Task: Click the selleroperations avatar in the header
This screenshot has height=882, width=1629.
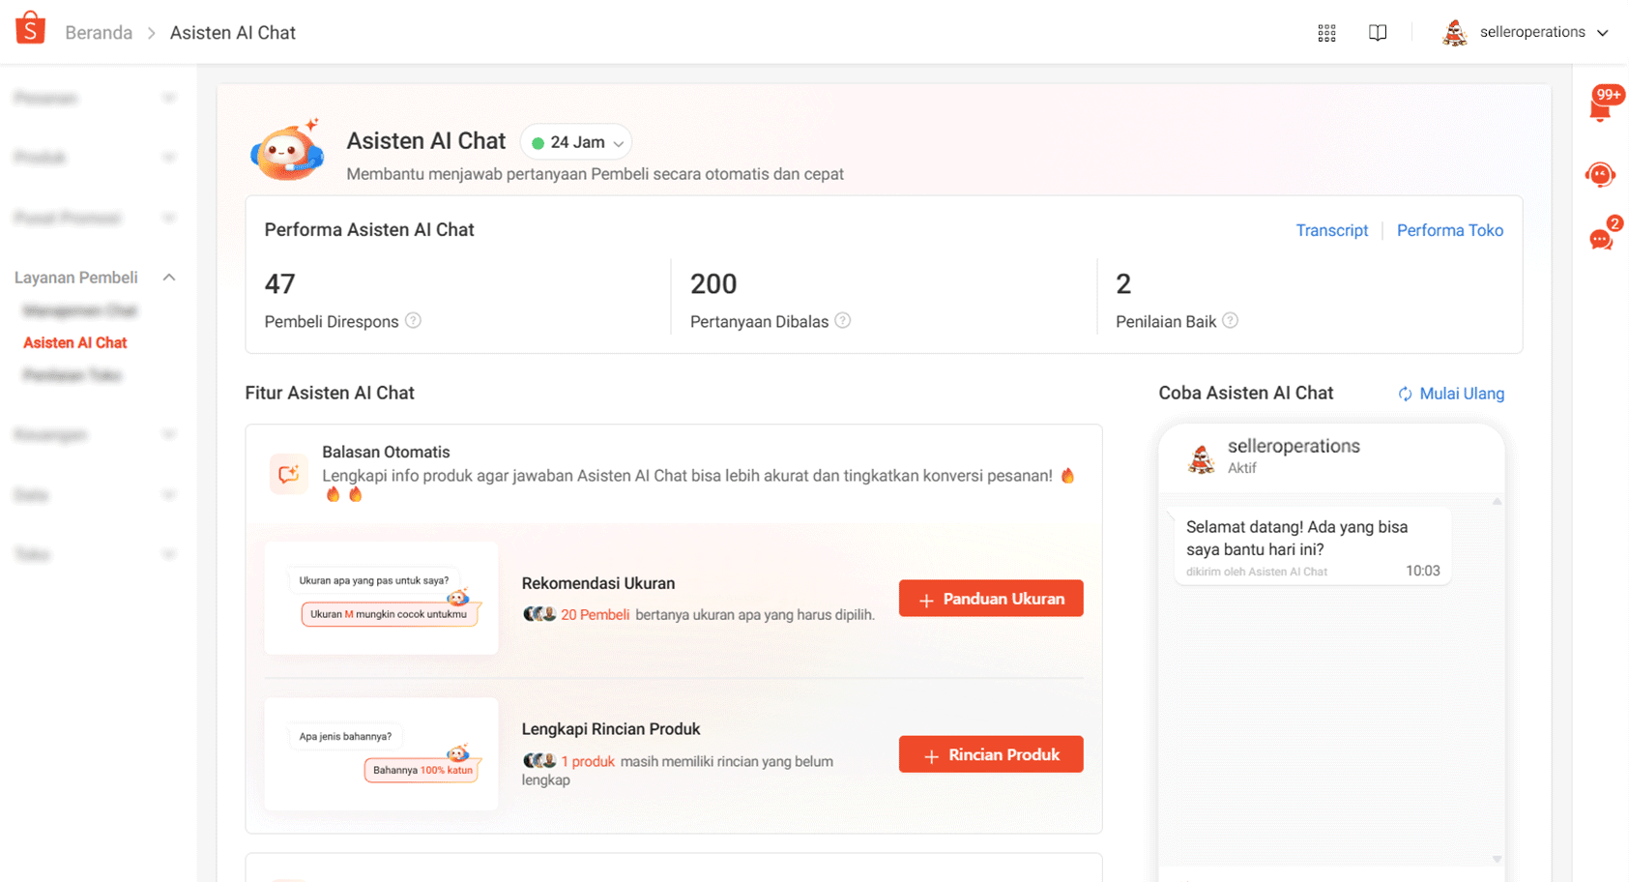Action: tap(1454, 33)
